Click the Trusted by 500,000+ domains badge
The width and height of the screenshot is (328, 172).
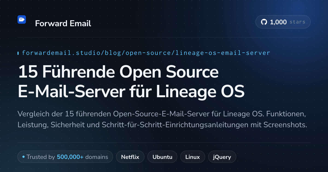coord(65,157)
